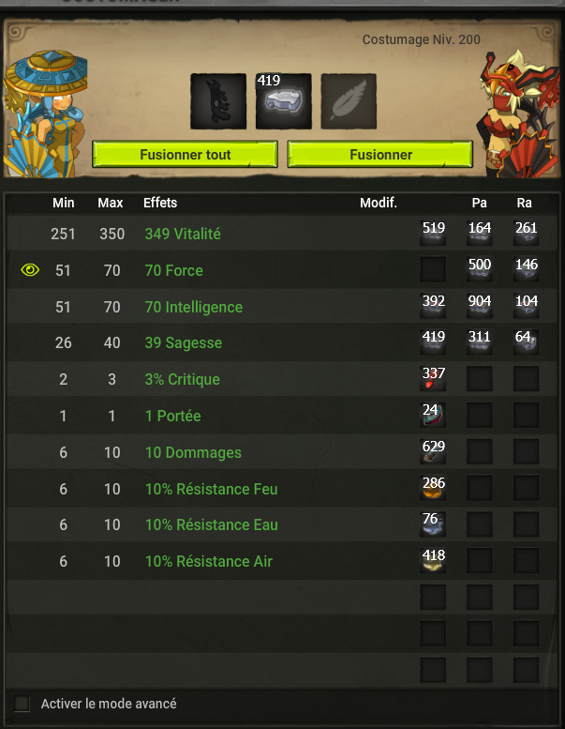Select the 337 Critique rune
The width and height of the screenshot is (565, 729).
pyautogui.click(x=433, y=378)
